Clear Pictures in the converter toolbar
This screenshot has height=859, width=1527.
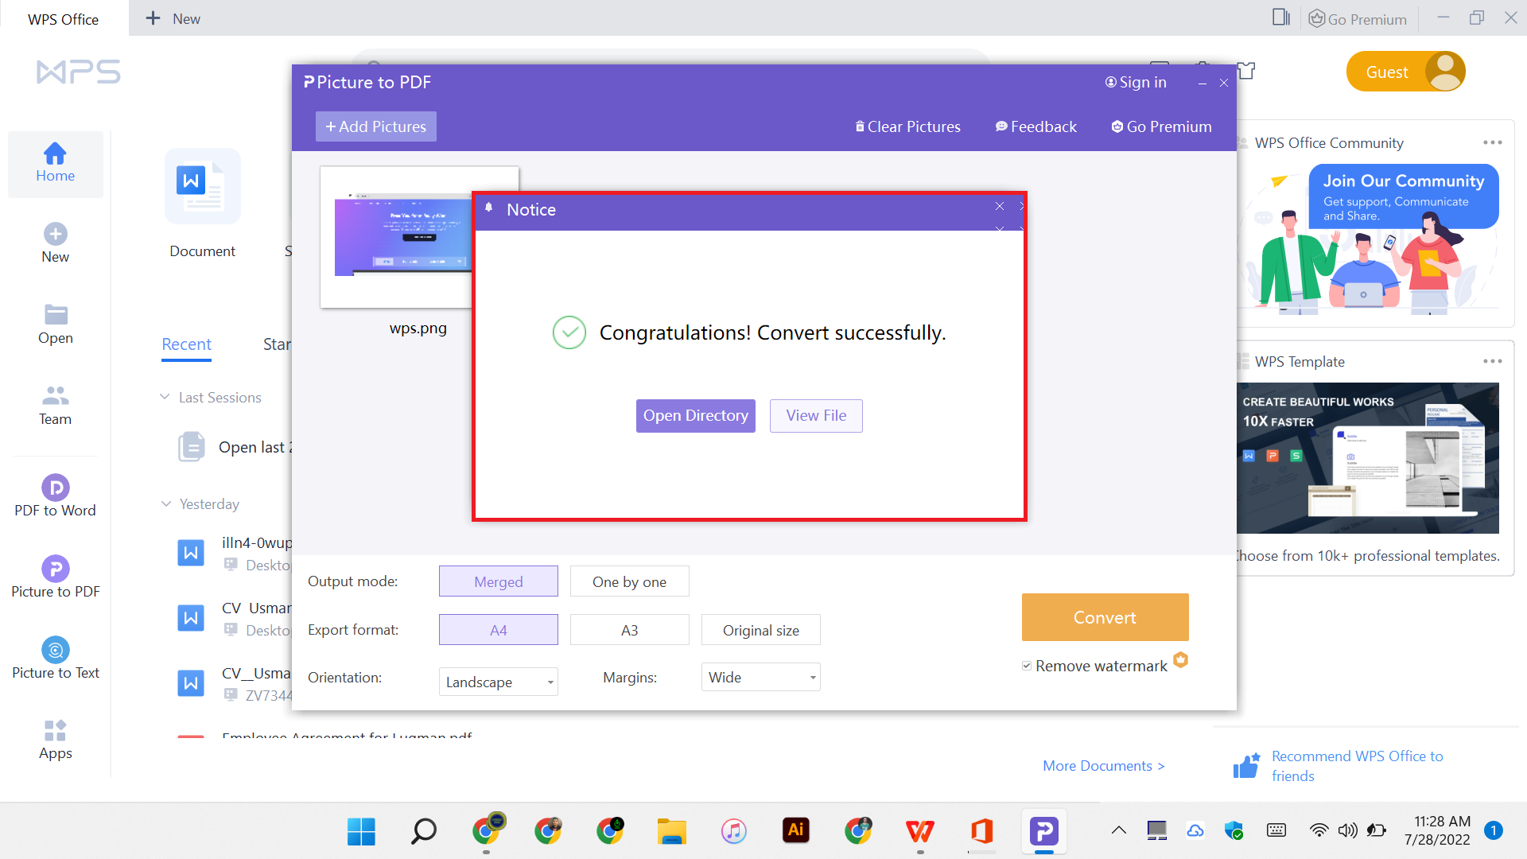[907, 126]
